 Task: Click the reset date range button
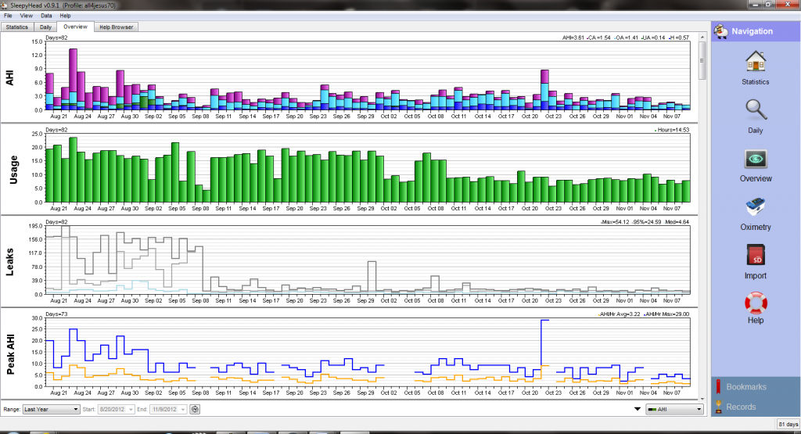(x=195, y=409)
